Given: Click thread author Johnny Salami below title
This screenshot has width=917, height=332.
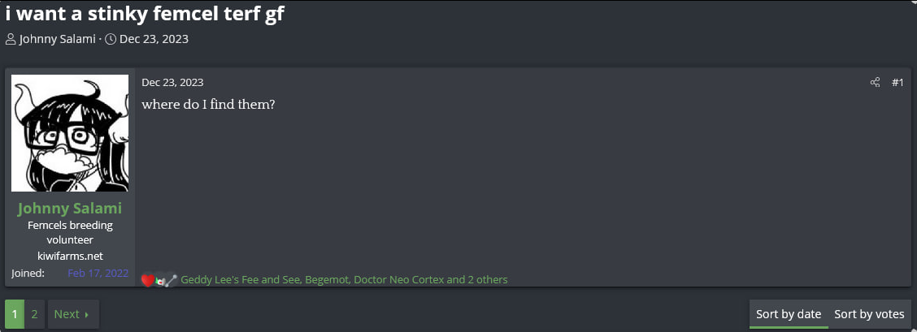Looking at the screenshot, I should click(x=57, y=39).
